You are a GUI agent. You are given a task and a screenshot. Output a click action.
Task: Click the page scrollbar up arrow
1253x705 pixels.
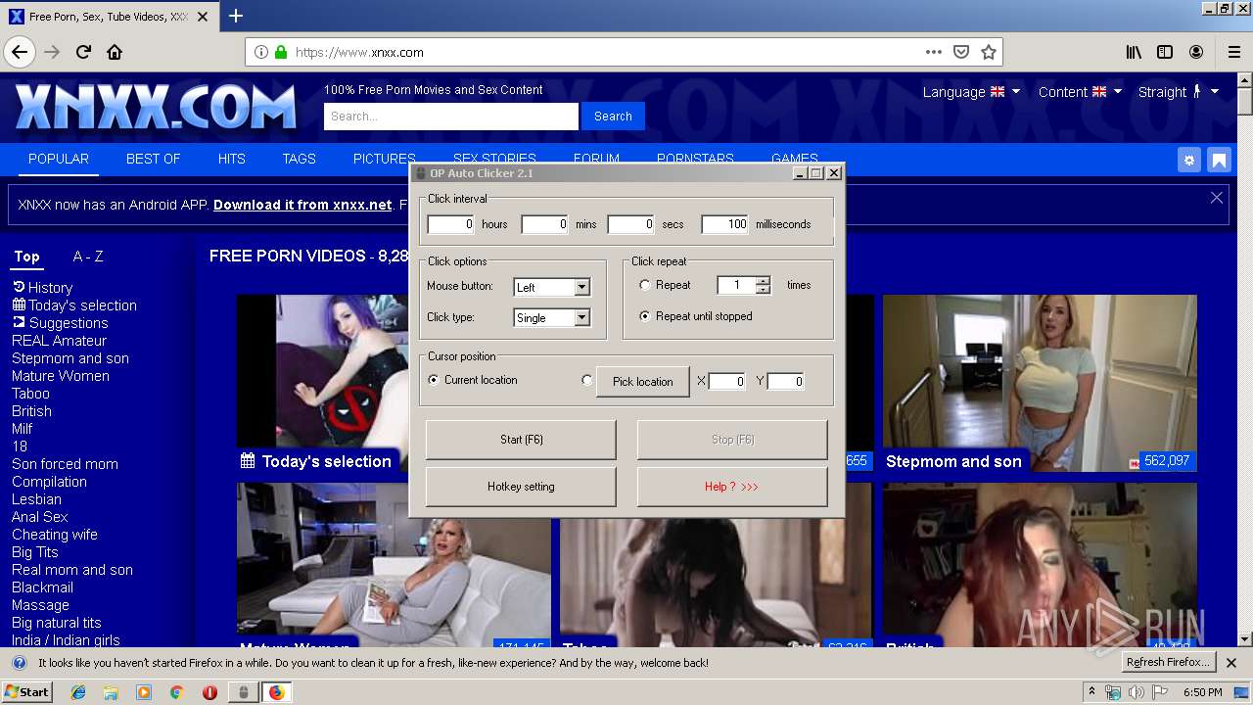tap(1244, 80)
